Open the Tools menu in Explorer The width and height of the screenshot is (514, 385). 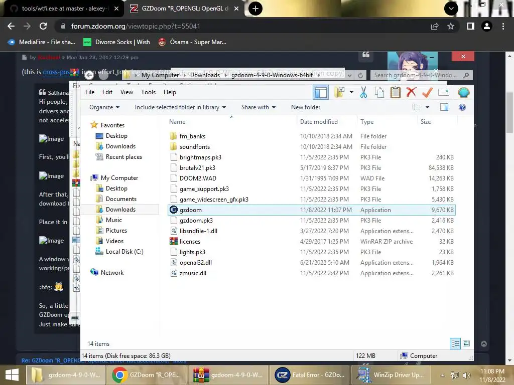click(x=148, y=92)
